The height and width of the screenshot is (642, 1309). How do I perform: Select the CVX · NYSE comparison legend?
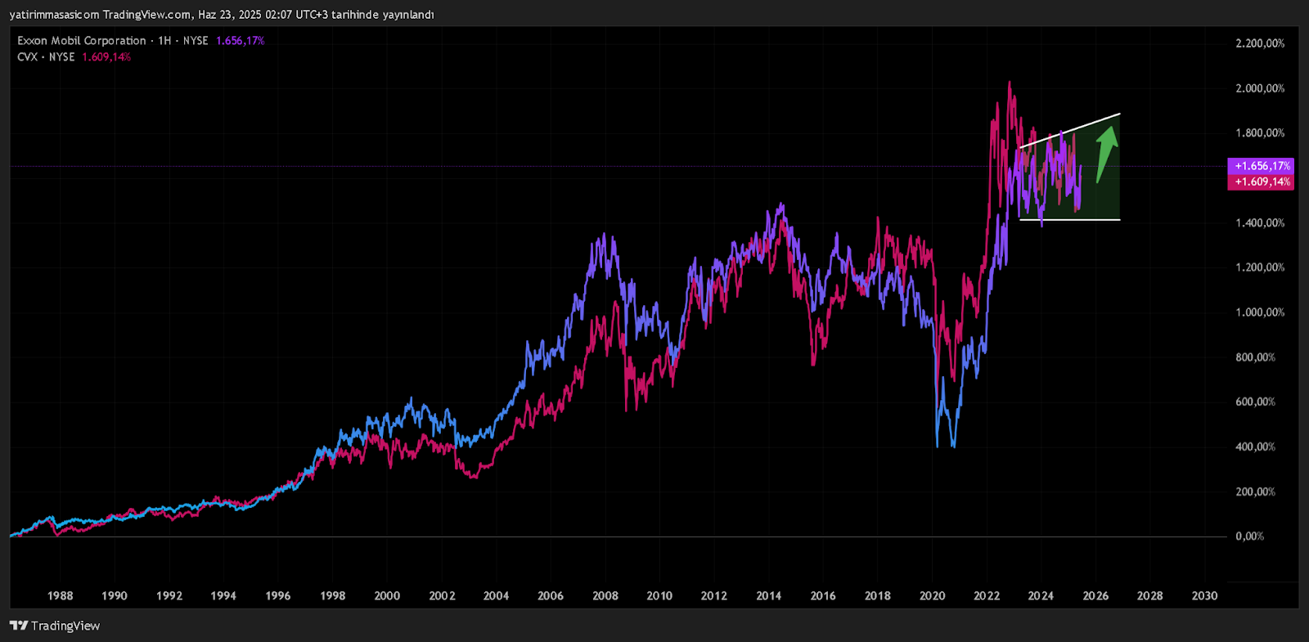(x=46, y=56)
